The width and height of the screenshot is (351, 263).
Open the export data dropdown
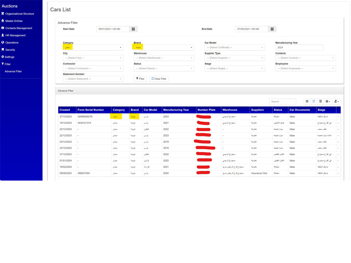(337, 102)
